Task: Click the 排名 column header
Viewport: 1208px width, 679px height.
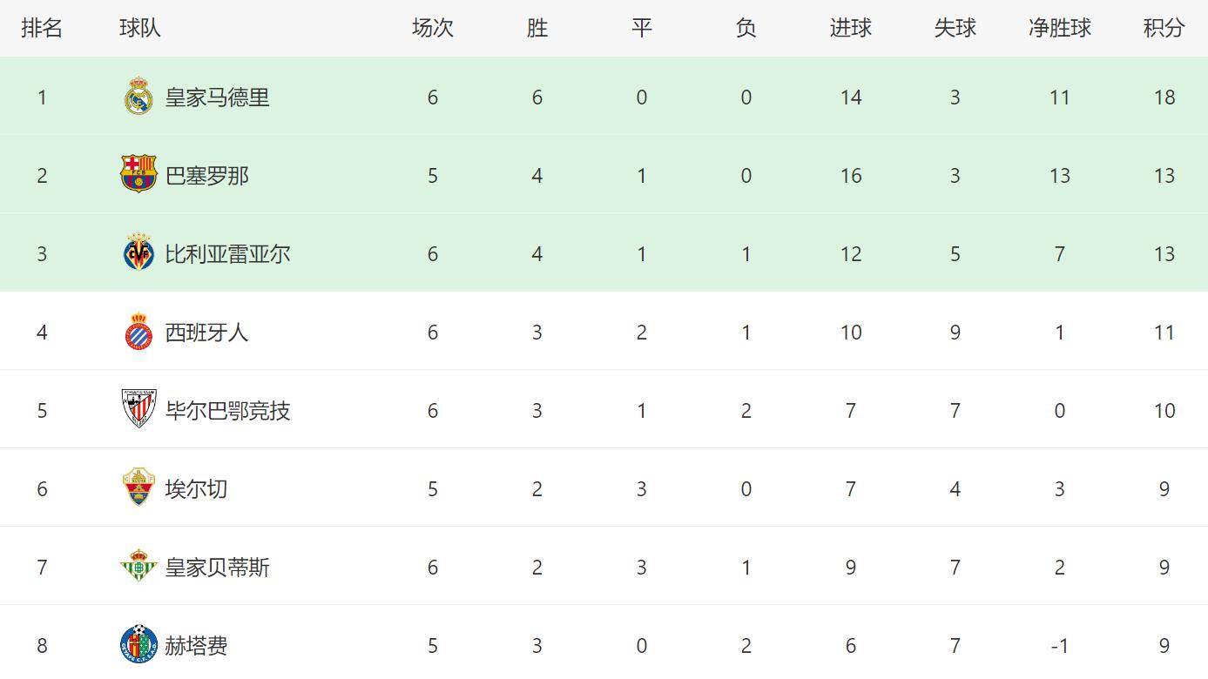Action: click(42, 28)
